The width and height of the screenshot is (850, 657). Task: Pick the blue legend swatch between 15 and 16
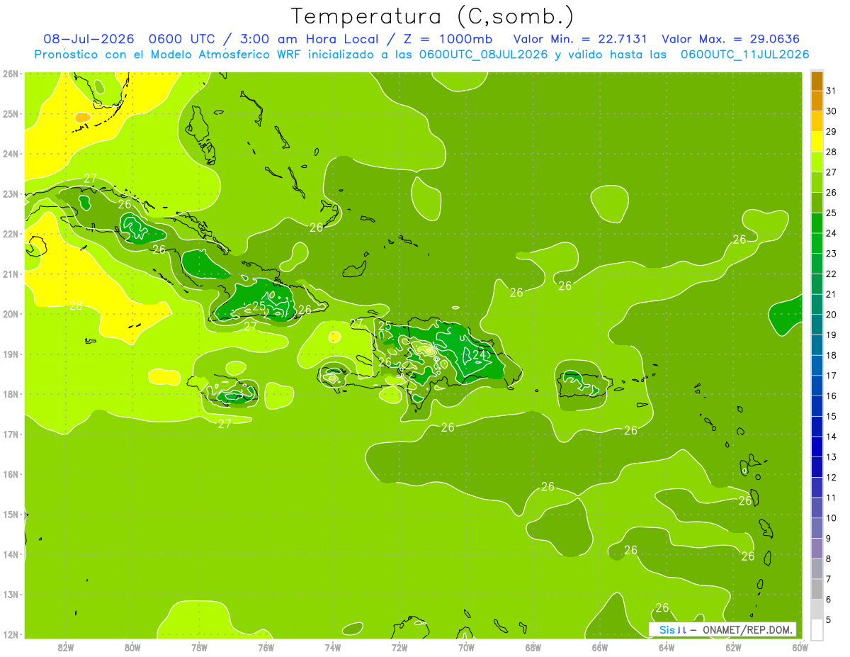[817, 406]
